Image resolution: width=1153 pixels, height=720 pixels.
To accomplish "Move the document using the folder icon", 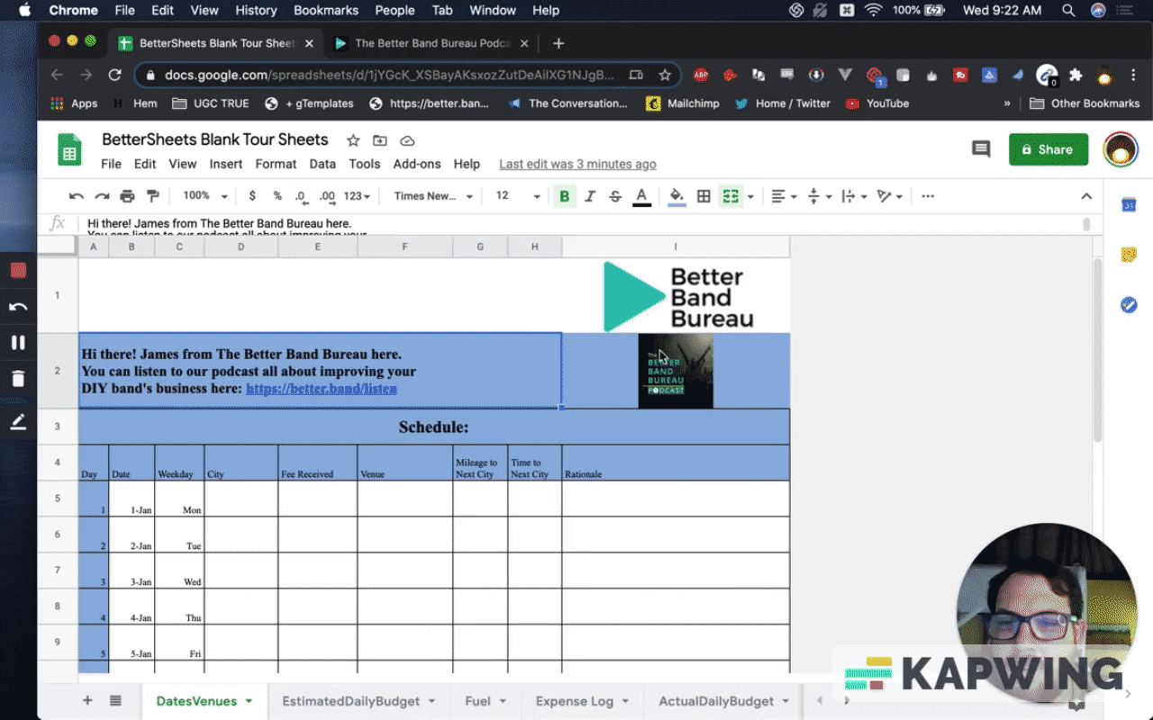I will (380, 140).
